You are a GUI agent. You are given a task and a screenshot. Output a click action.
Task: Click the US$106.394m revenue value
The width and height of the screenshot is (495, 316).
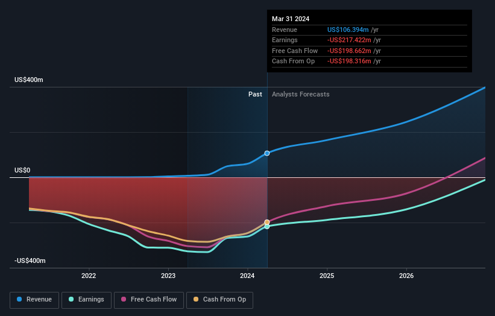(348, 30)
